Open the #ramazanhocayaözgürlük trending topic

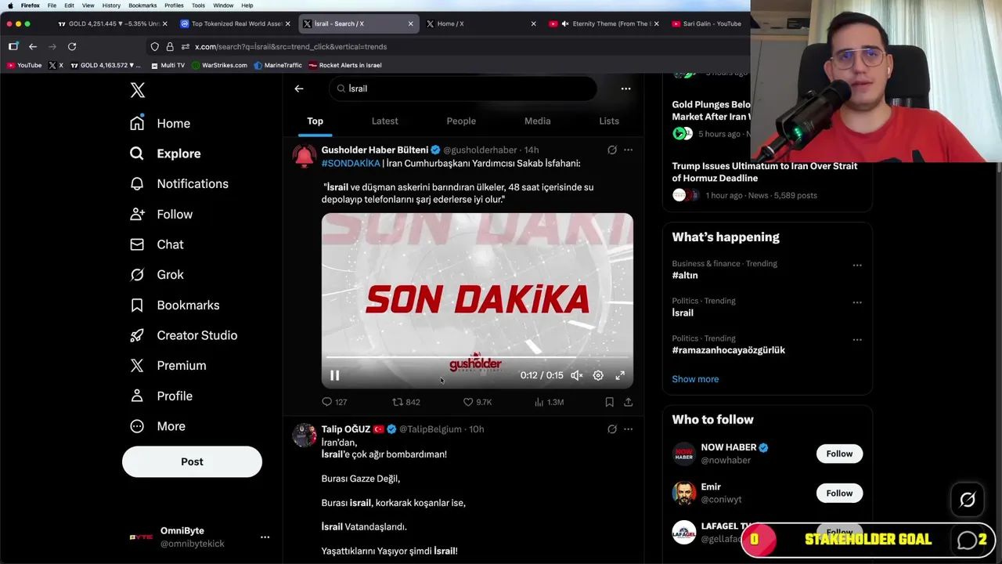click(728, 350)
